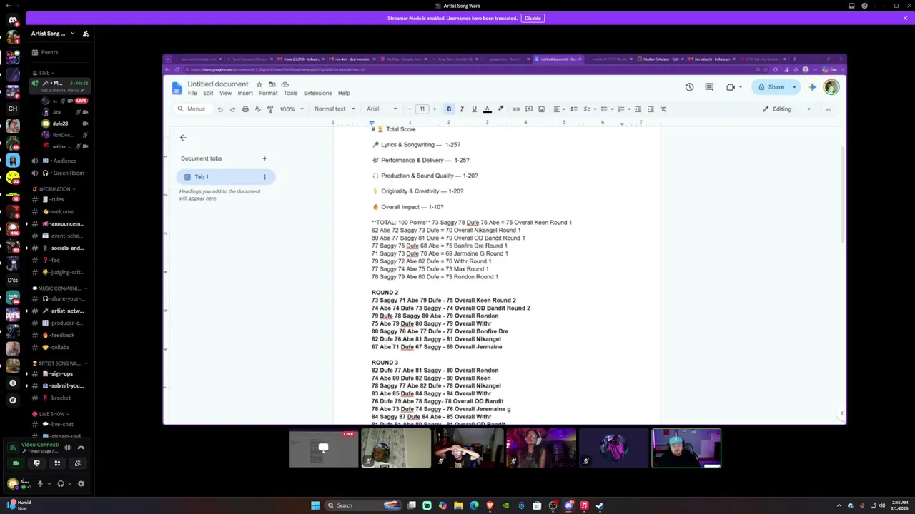Image resolution: width=915 pixels, height=514 pixels.
Task: Toggle italic formatting
Action: point(461,109)
